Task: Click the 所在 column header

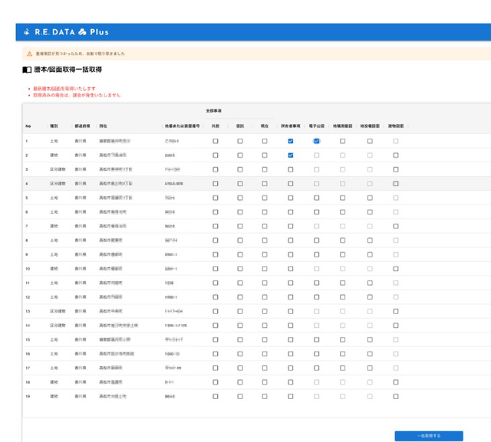Action: (x=103, y=126)
